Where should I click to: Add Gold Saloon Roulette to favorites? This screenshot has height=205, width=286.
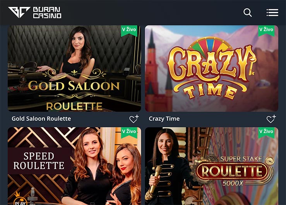tap(134, 119)
